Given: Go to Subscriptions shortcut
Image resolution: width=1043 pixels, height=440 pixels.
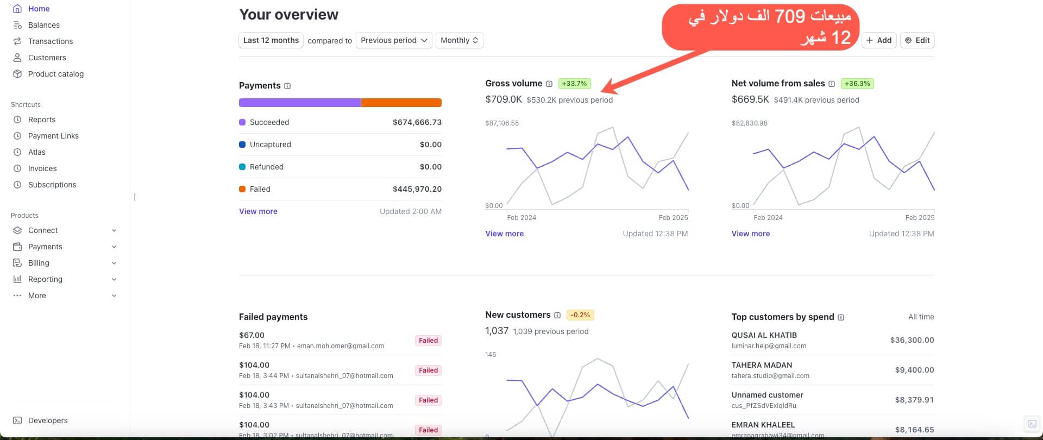Looking at the screenshot, I should (52, 185).
